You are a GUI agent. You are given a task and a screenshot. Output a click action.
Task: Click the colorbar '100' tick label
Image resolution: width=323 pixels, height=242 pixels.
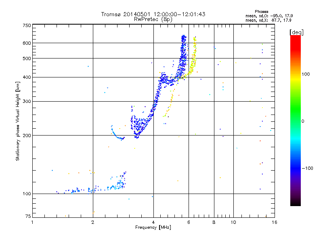coord(306,74)
